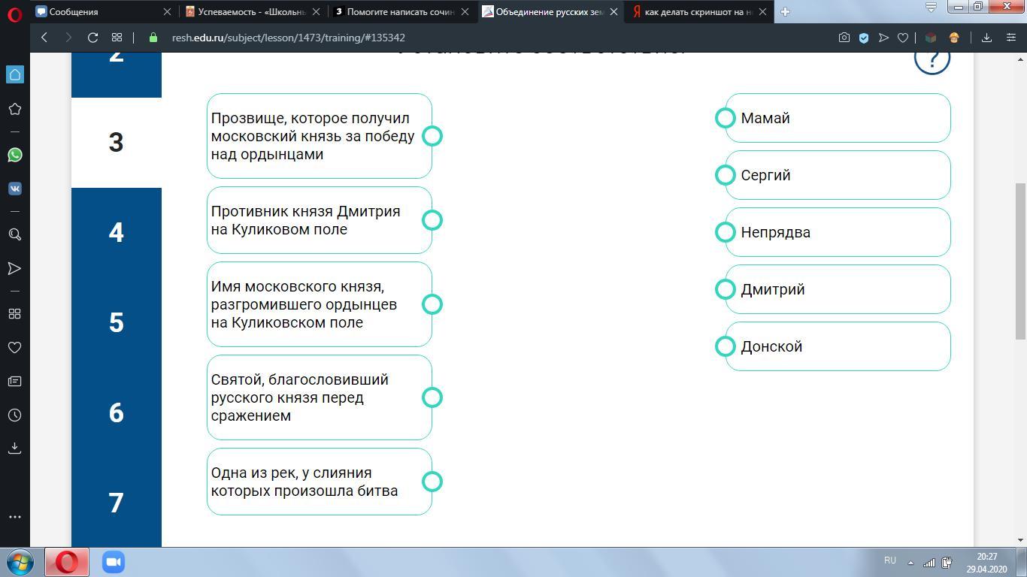Open the Windows Start menu
The width and height of the screenshot is (1027, 577).
(19, 562)
